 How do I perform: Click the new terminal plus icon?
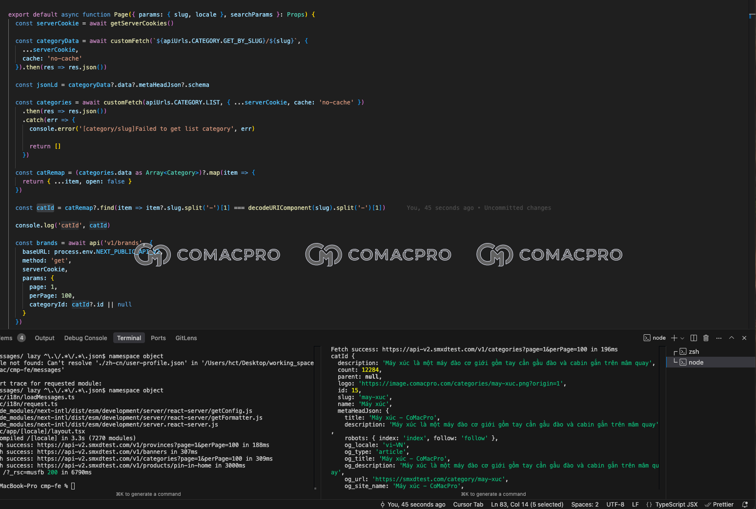[674, 338]
